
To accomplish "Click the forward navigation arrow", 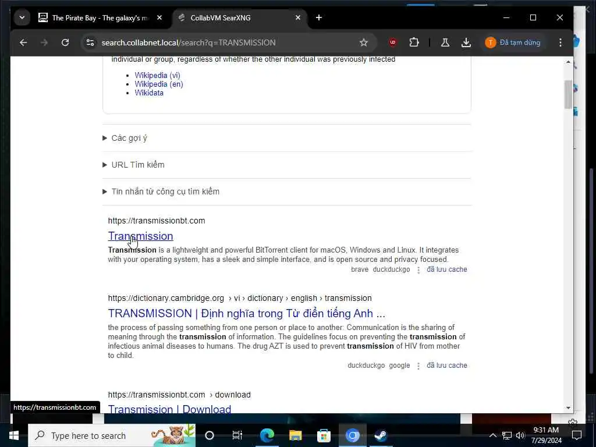I will tap(44, 42).
